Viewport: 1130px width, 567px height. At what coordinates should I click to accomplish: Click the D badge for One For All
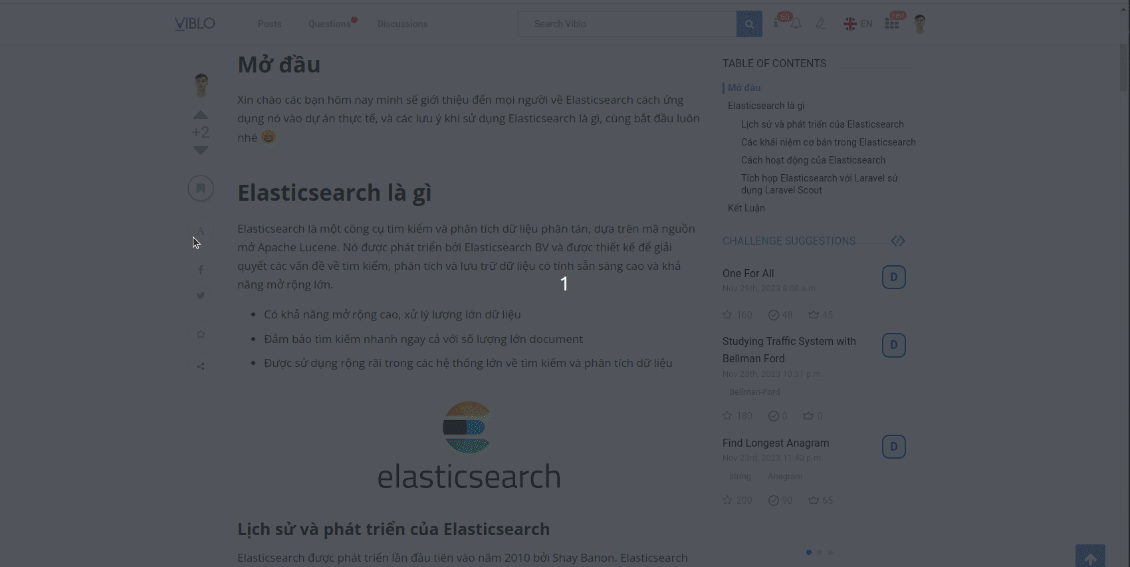click(x=894, y=277)
